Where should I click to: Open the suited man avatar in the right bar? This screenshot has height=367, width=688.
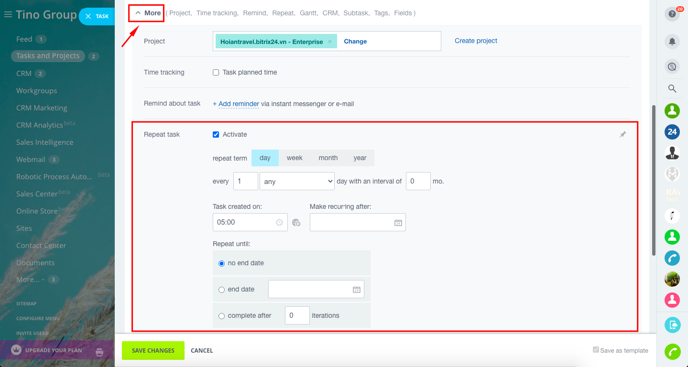(x=672, y=152)
